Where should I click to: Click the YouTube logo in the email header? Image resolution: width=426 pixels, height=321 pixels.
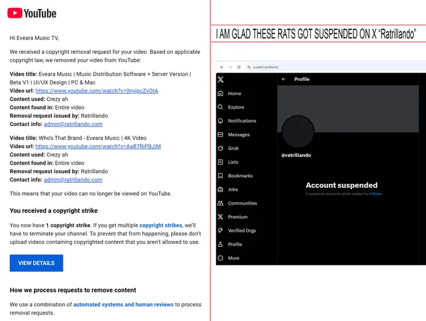tap(32, 13)
